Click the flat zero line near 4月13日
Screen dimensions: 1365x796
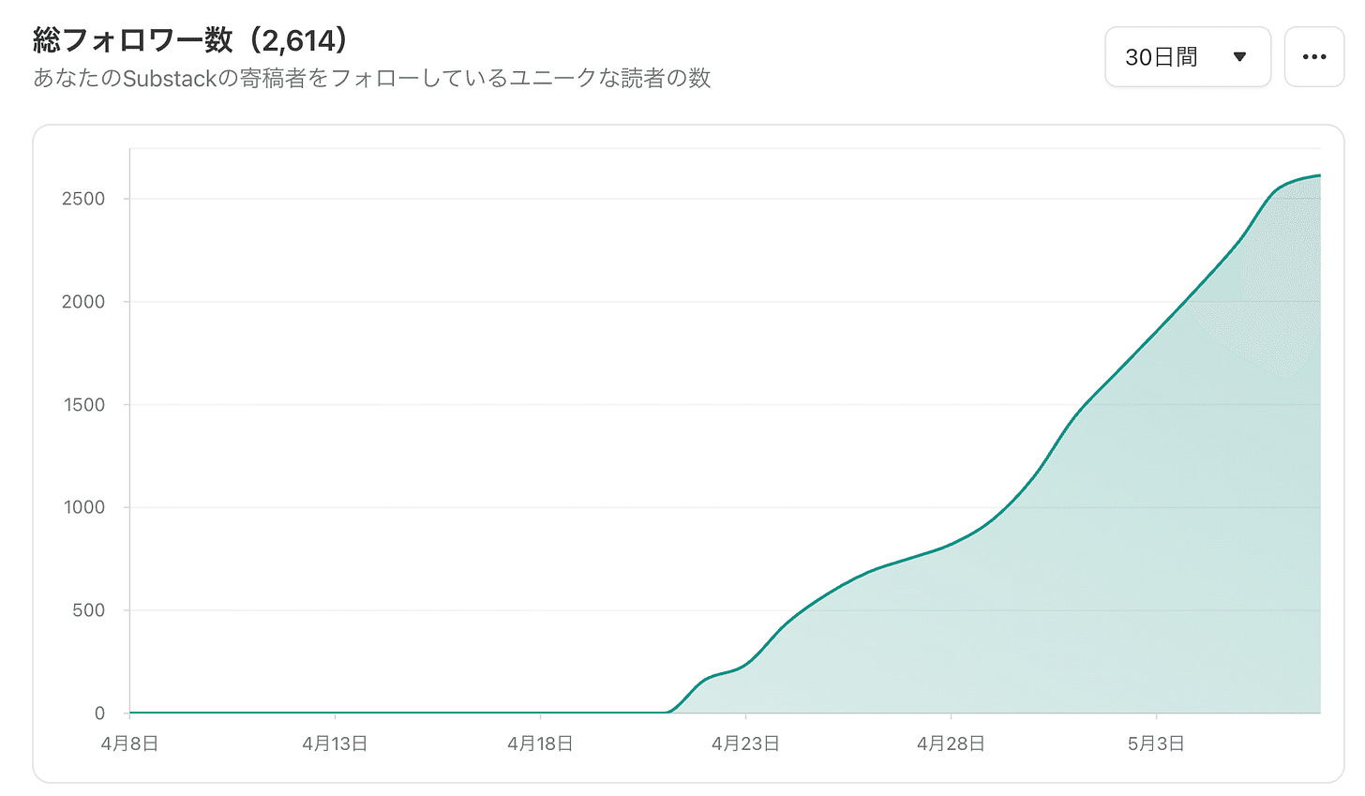[x=335, y=713]
